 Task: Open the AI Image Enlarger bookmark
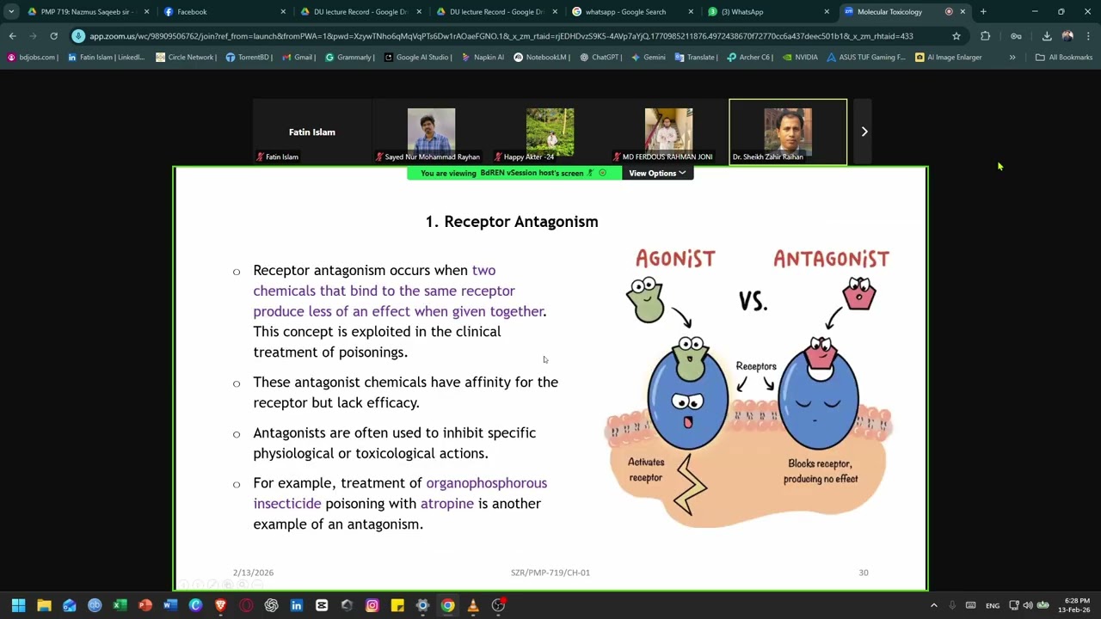pyautogui.click(x=949, y=58)
